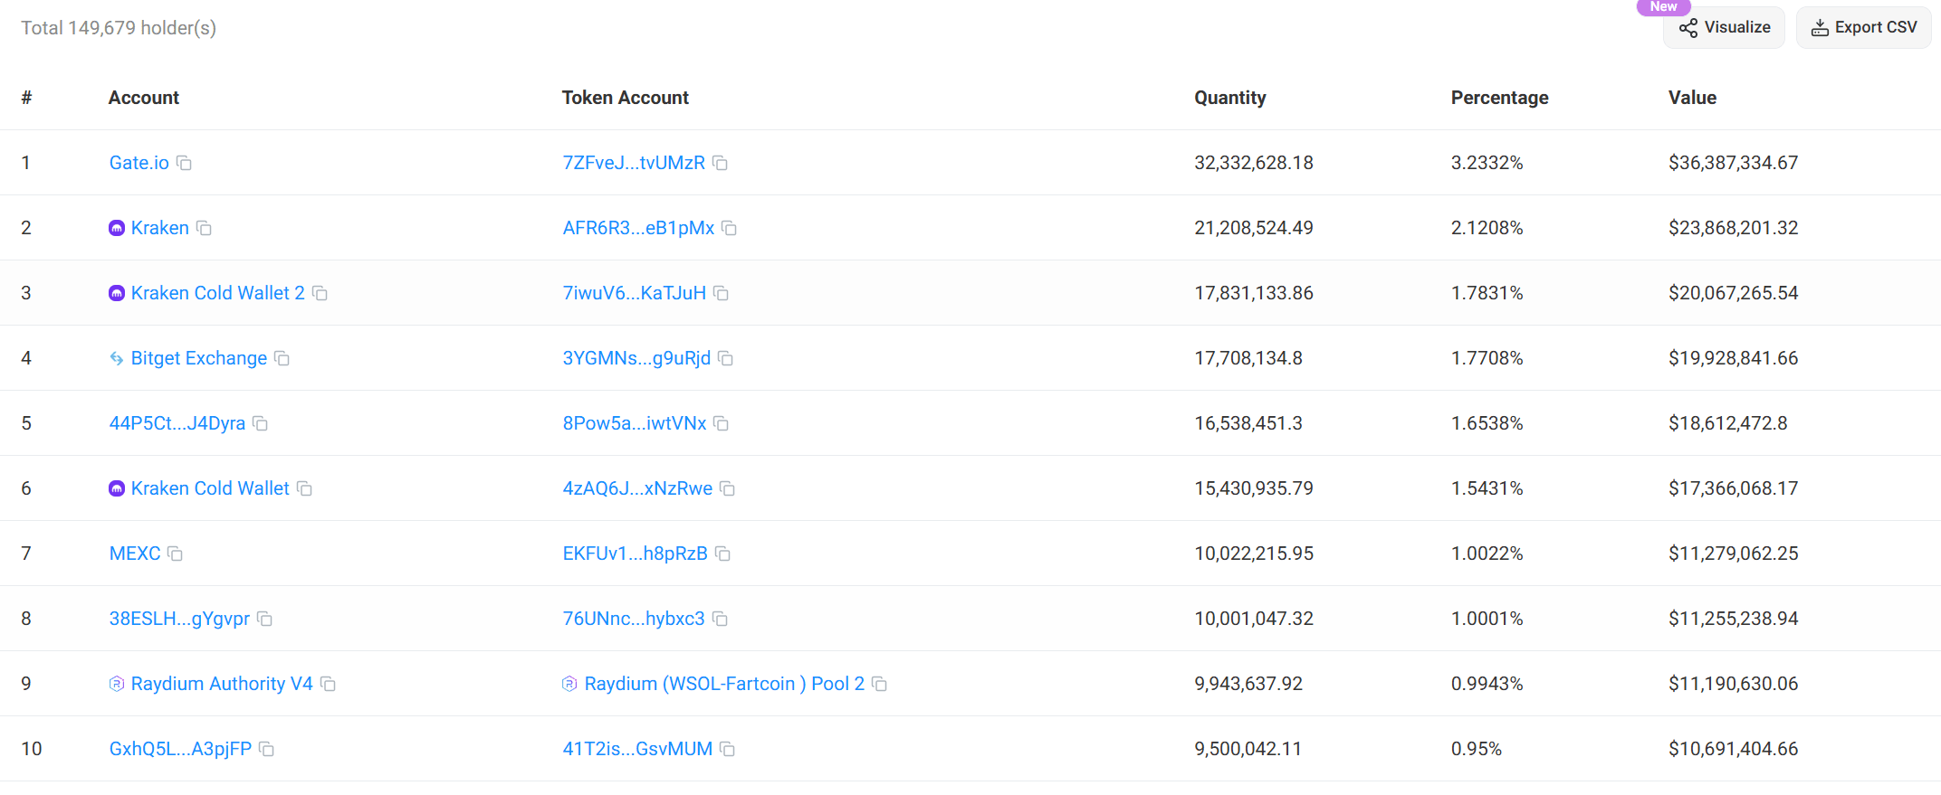
Task: Open token account 4zAQ6J...xNzRwe
Action: coord(637,488)
